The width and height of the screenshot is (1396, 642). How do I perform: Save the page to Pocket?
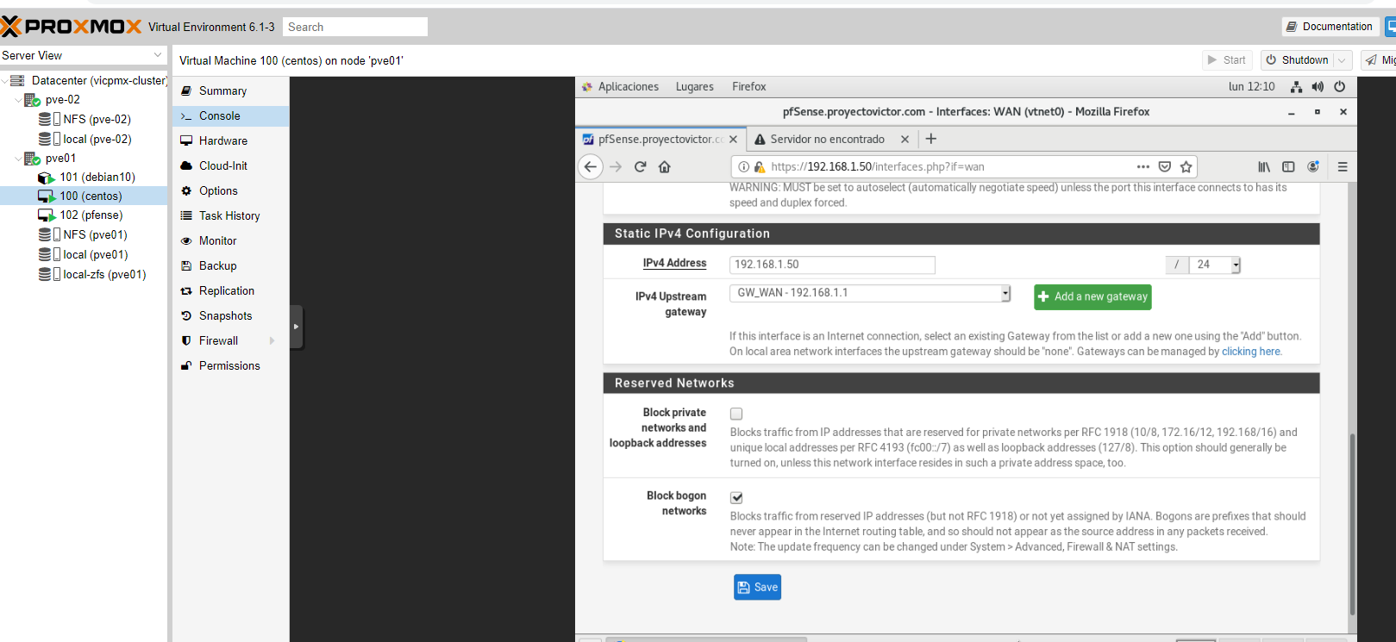pyautogui.click(x=1164, y=167)
